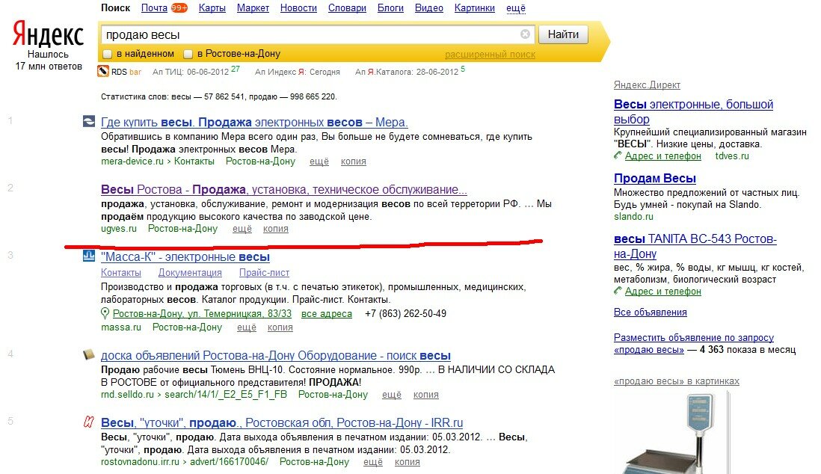Click the ugves.ru green URL
The height and width of the screenshot is (474, 821).
[x=119, y=228]
